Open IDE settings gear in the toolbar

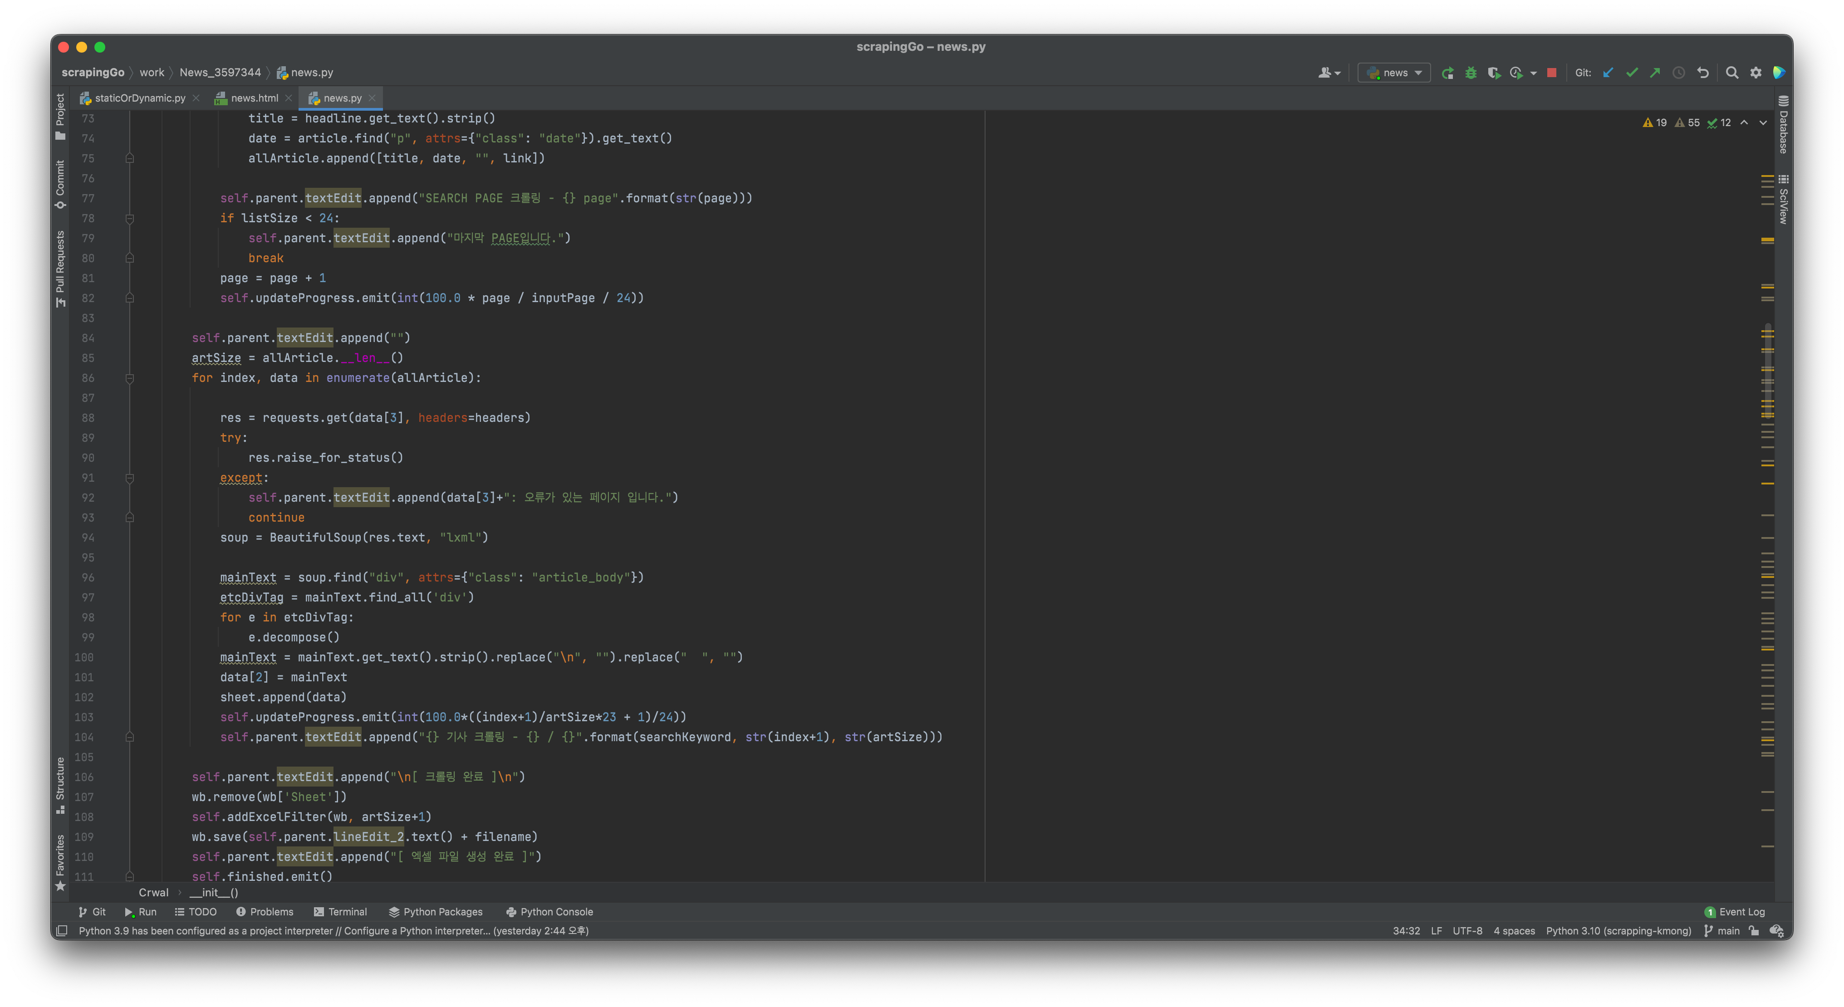pyautogui.click(x=1755, y=72)
